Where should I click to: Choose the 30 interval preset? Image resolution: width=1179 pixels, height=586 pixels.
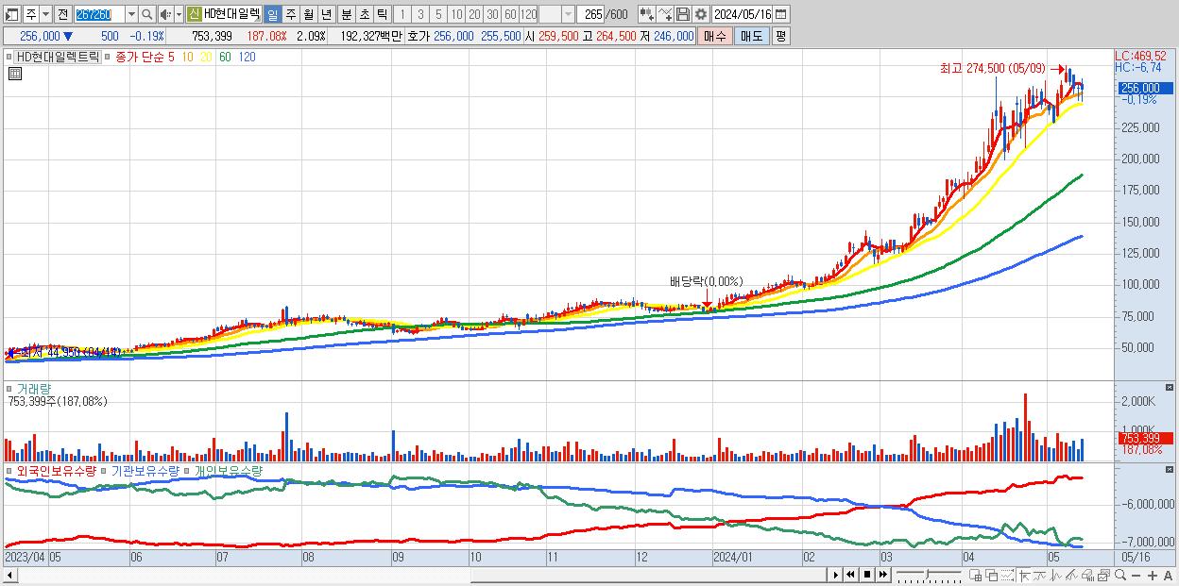492,14
